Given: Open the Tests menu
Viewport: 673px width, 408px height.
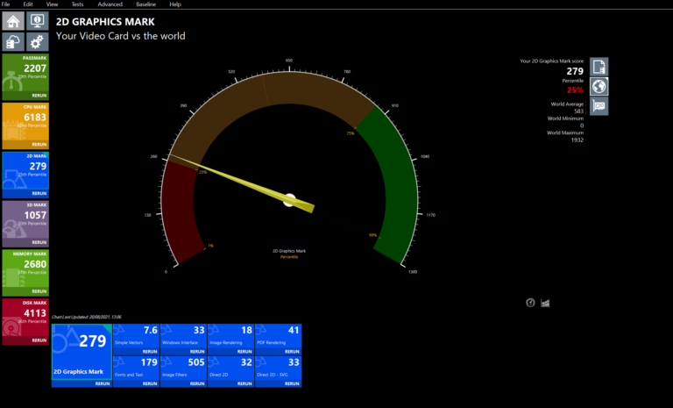Looking at the screenshot, I should 77,4.
